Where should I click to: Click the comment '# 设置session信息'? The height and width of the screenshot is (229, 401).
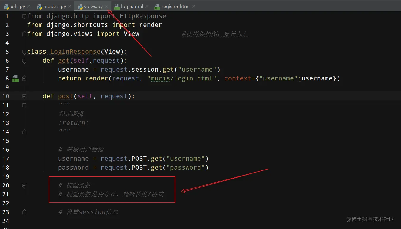pyautogui.click(x=88, y=212)
